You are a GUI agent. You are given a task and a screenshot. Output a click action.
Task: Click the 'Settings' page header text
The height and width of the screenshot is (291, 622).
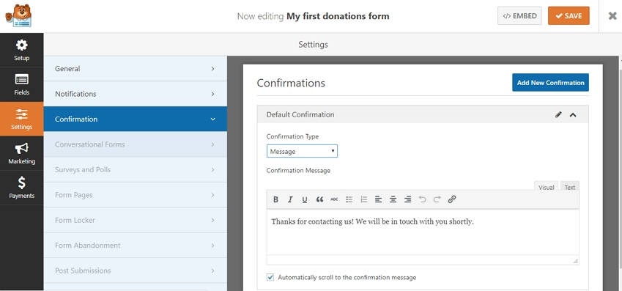coord(313,45)
